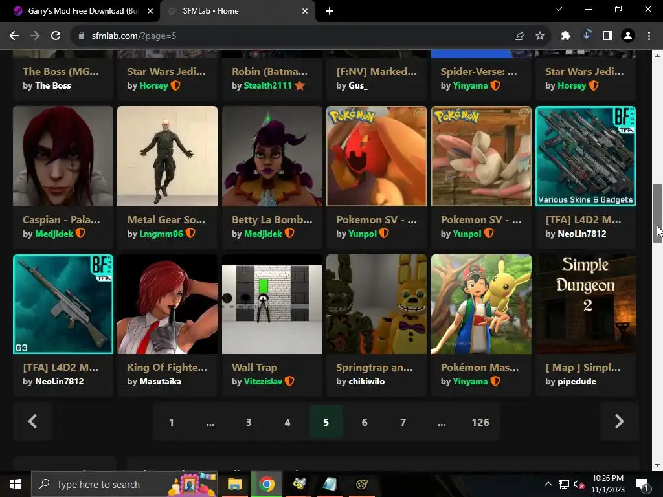Click the lock icon before sfmlab.com

pyautogui.click(x=82, y=36)
